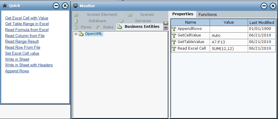
Task: Click the Read Excel Cell type icon
Action: point(174,49)
